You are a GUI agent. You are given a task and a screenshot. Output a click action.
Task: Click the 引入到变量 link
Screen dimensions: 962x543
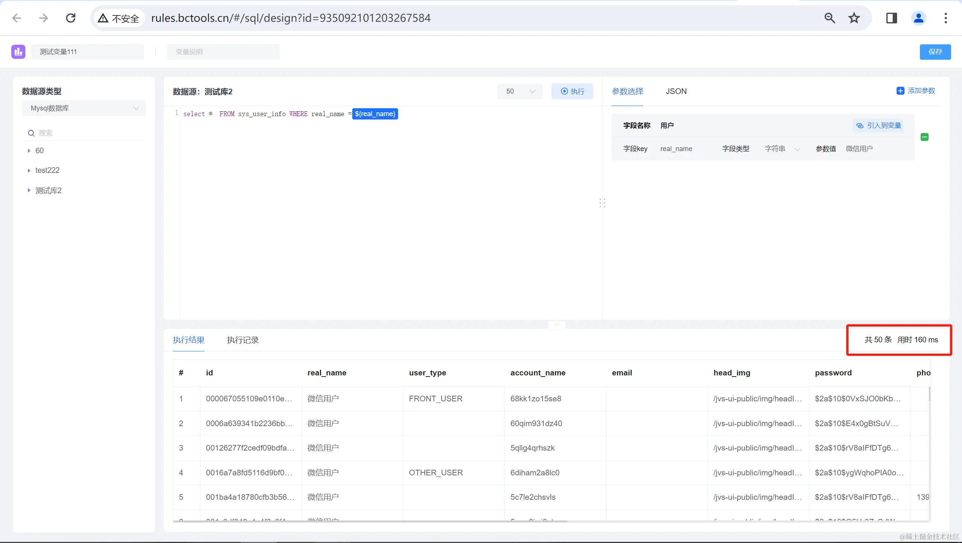click(x=879, y=126)
